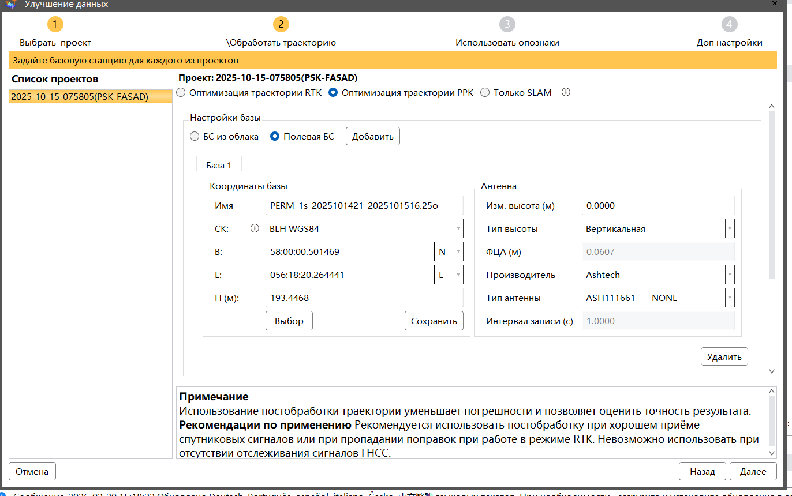Image resolution: width=792 pixels, height=496 pixels.
Task: Select Оптимизация траектории RTK option
Action: tap(181, 92)
